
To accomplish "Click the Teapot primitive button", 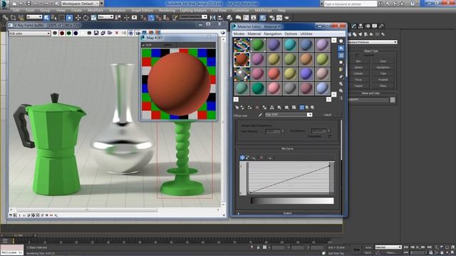I will click(358, 86).
